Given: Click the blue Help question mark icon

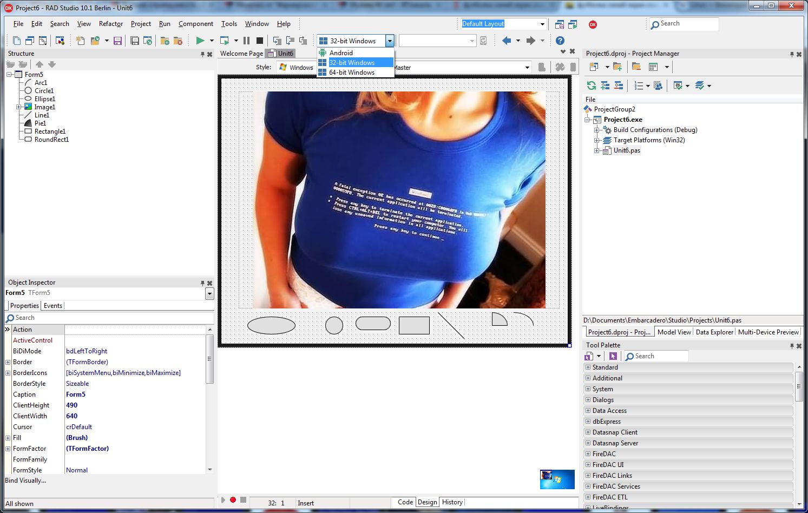Looking at the screenshot, I should [x=560, y=41].
